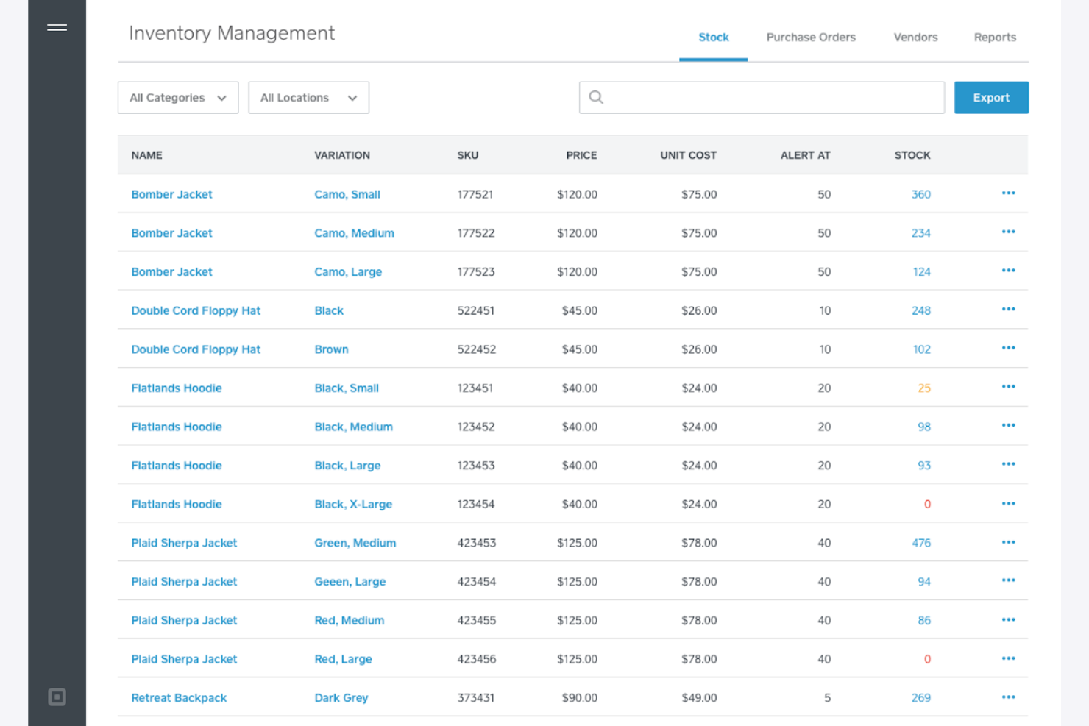Click the Square logo in the sidebar
The height and width of the screenshot is (726, 1089).
[57, 697]
